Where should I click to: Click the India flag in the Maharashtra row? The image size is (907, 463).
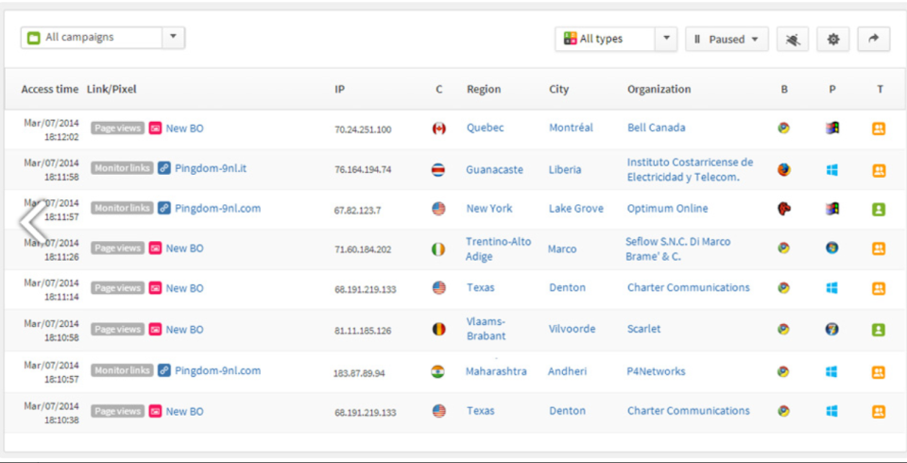point(438,371)
